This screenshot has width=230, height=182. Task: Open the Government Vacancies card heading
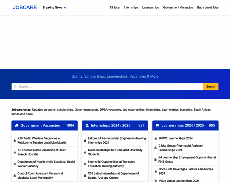[x=40, y=125]
